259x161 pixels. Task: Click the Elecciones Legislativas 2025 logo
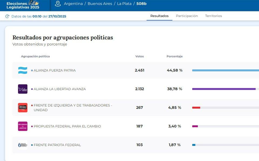(23, 5)
